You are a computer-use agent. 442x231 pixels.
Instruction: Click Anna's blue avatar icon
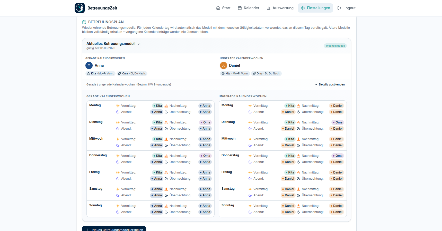pyautogui.click(x=89, y=65)
